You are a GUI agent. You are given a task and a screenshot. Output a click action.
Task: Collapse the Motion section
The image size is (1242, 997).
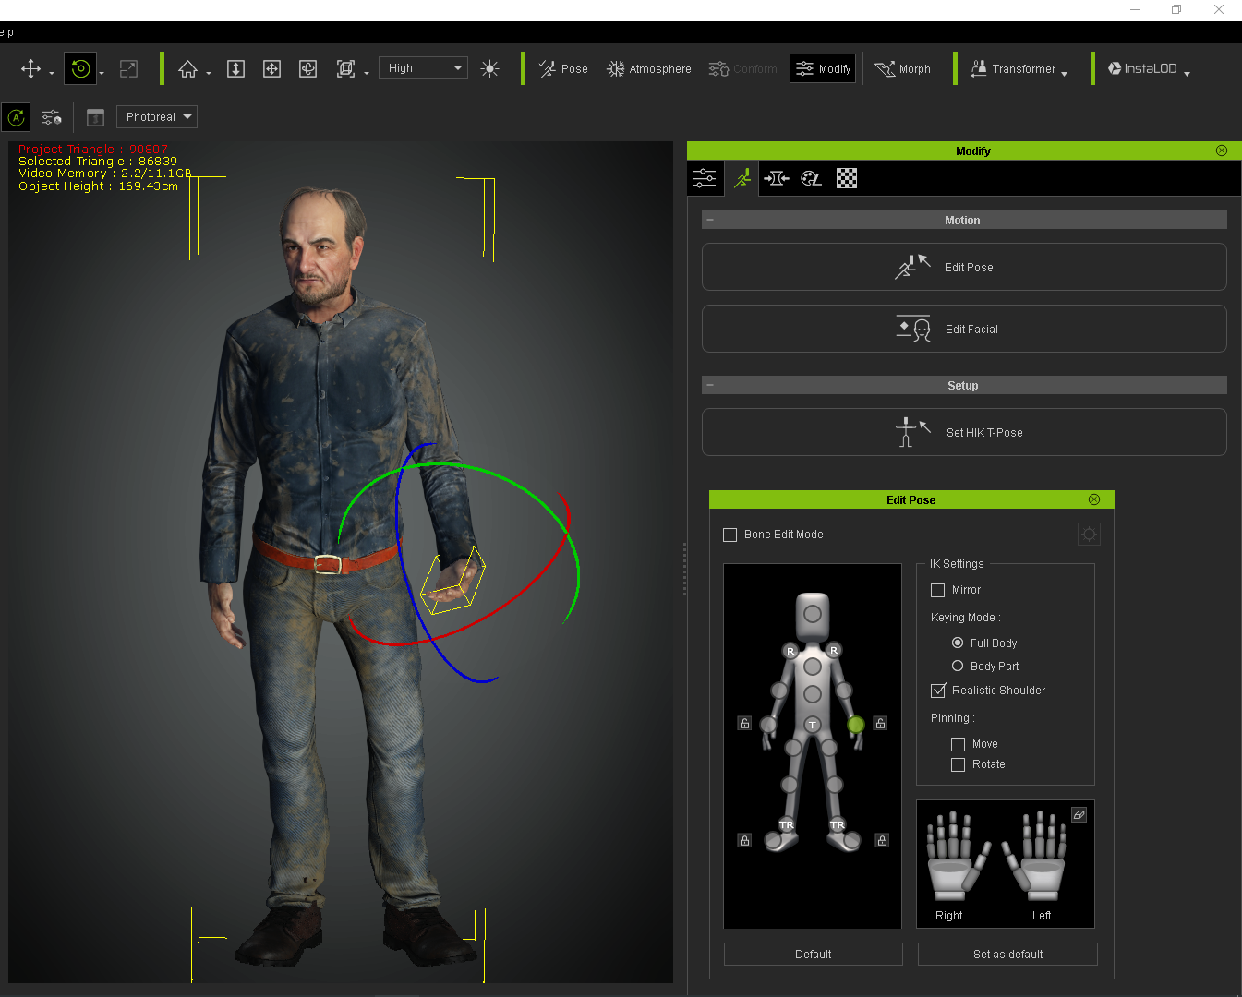710,220
